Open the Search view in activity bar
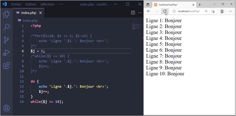Viewport: 236px width, 116px height. tap(6, 27)
